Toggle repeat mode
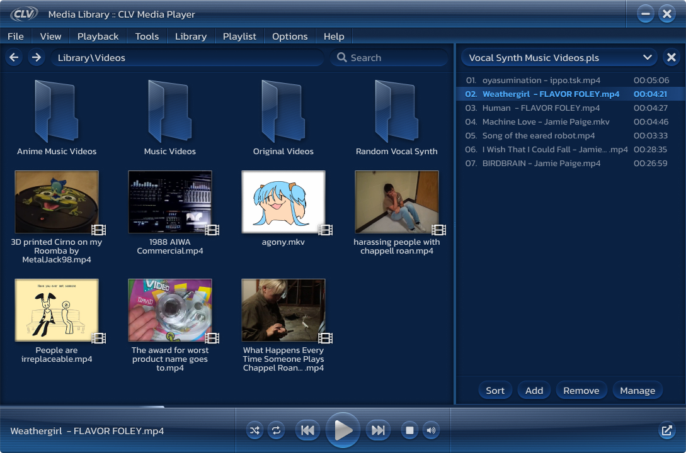The width and height of the screenshot is (686, 453). (x=275, y=430)
